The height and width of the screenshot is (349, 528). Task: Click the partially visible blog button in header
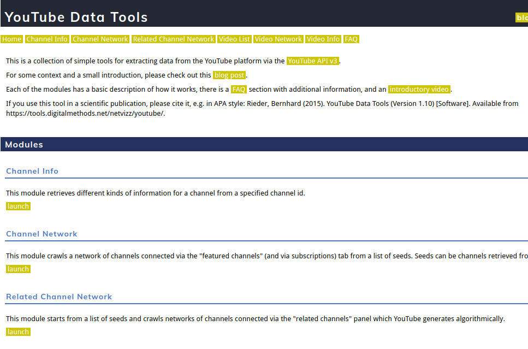click(521, 17)
